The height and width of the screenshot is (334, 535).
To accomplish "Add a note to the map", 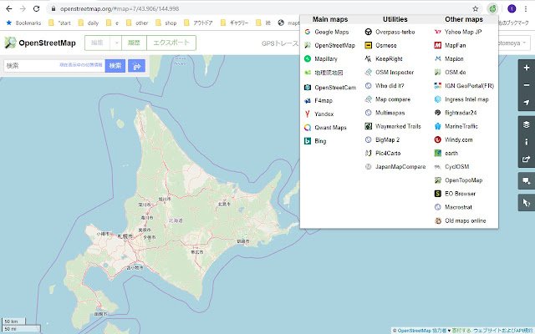I will click(527, 181).
